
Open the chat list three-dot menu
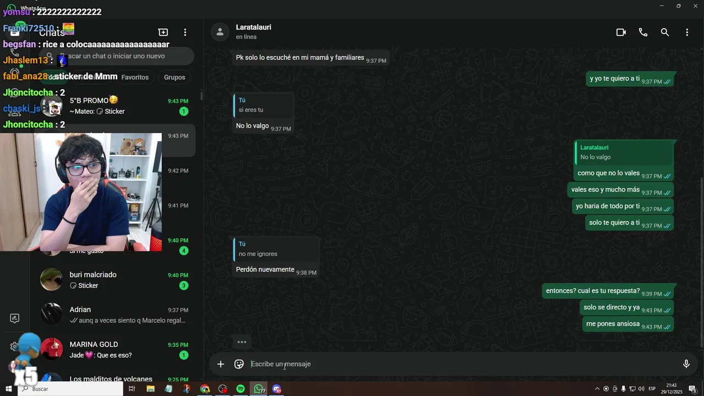tap(185, 32)
